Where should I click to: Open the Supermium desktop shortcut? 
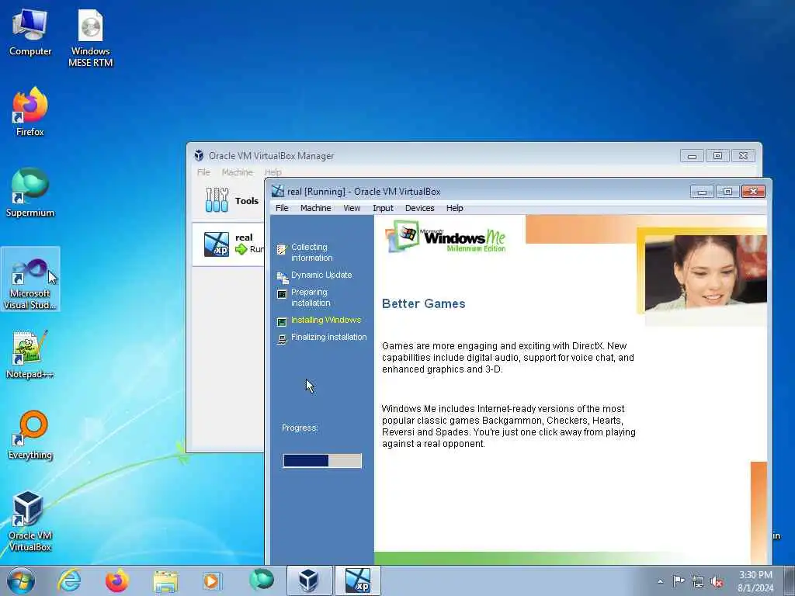[x=30, y=192]
